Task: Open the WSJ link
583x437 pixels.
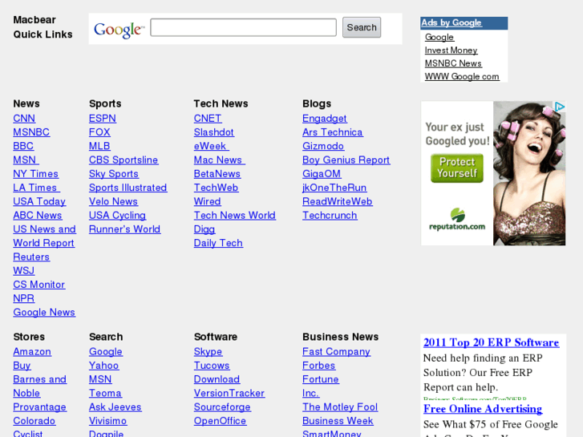Action: tap(24, 270)
